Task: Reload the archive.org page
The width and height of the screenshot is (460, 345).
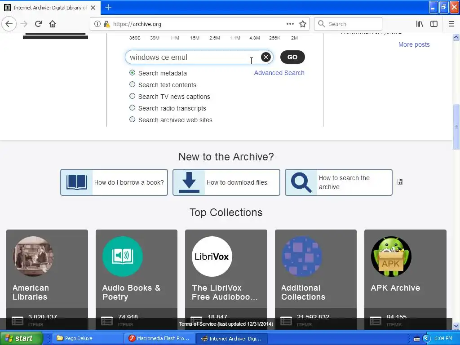Action: tap(38, 24)
